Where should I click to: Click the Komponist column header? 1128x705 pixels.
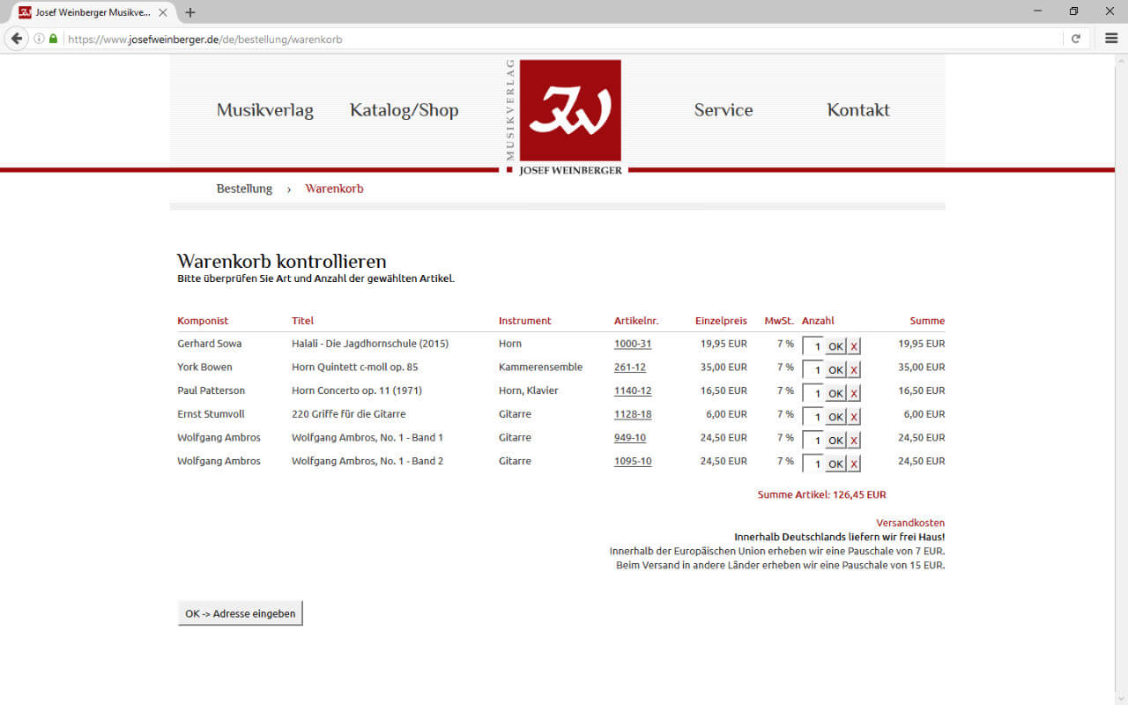coord(203,321)
